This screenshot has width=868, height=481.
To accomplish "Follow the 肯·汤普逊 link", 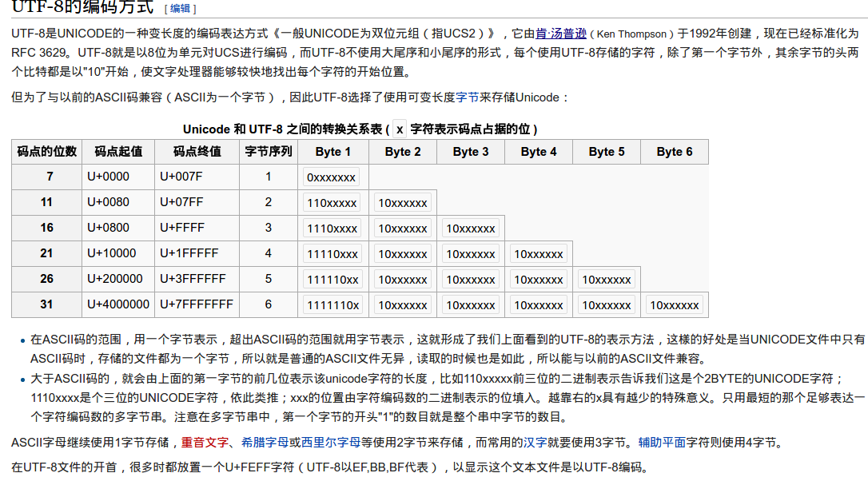I will point(561,34).
